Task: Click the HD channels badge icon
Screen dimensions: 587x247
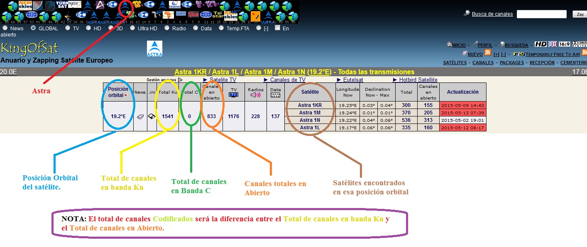Action: [541, 44]
